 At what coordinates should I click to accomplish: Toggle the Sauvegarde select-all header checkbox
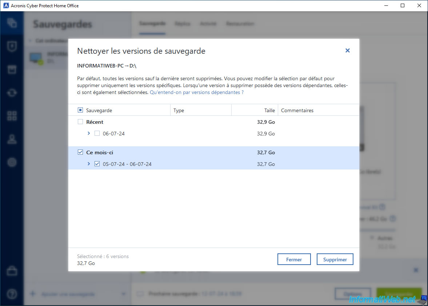[80, 110]
